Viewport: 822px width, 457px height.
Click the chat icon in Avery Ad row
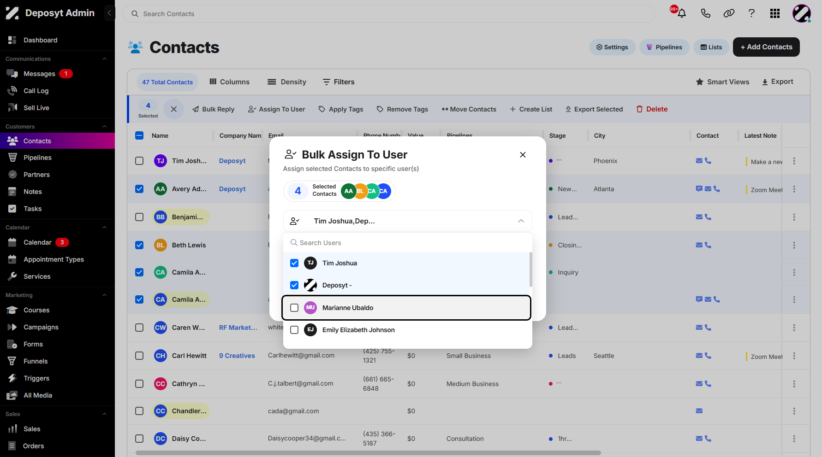coord(699,188)
